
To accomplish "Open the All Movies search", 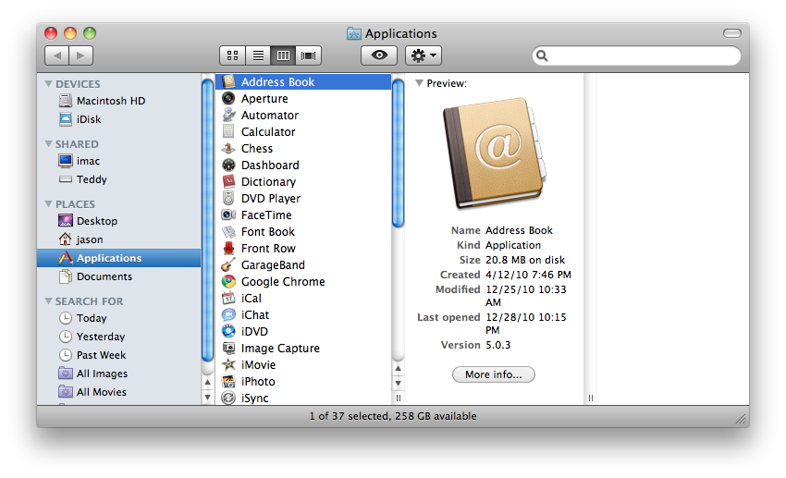I will point(118,392).
